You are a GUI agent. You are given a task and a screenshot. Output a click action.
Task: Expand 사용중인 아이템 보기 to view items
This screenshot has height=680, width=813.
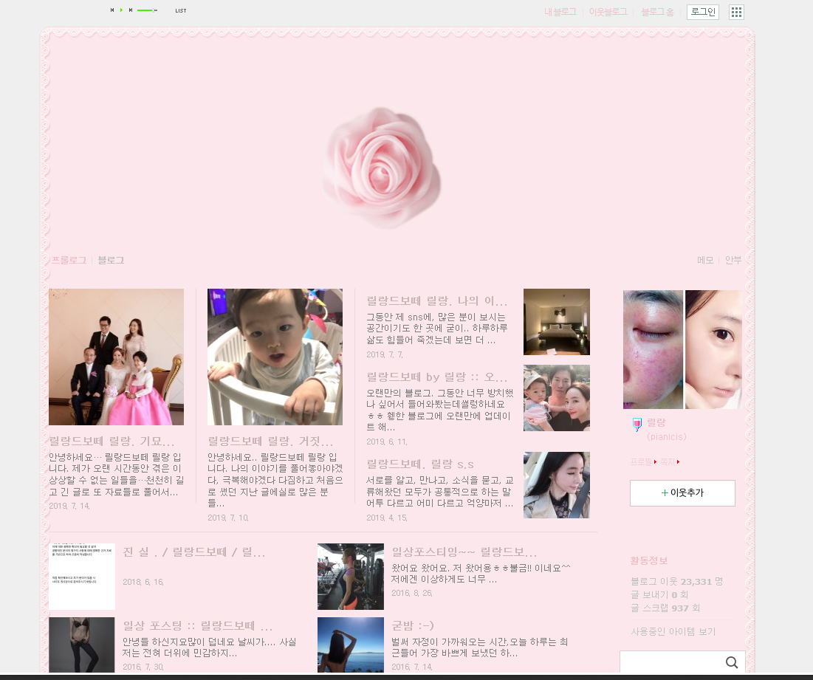[672, 630]
